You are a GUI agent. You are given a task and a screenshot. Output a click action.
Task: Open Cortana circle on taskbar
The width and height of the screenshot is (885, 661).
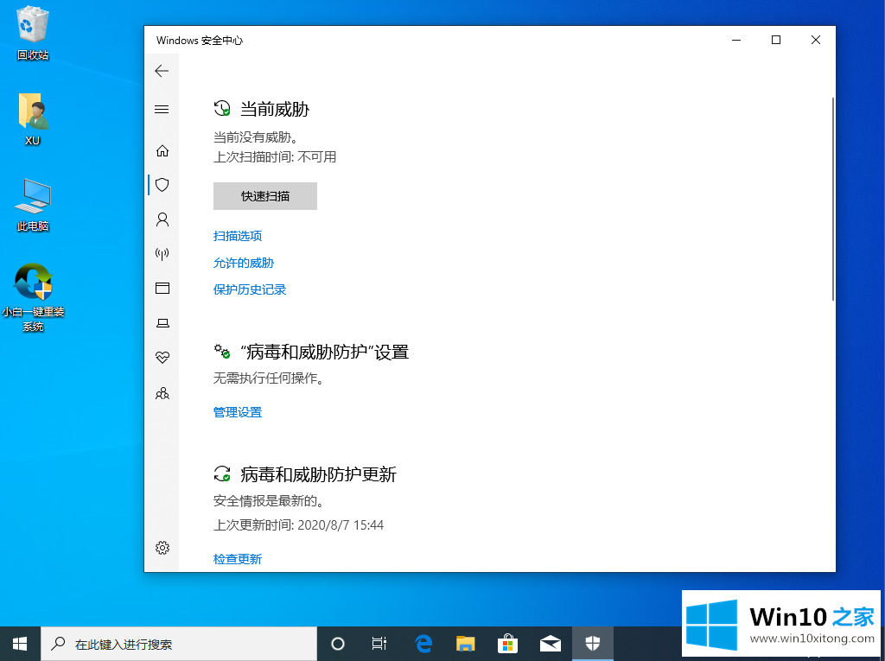click(338, 644)
